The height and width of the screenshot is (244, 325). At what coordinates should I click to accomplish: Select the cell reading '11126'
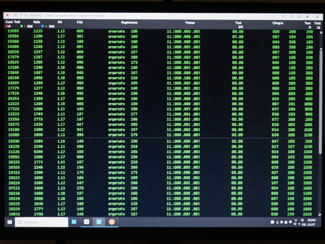pyautogui.click(x=14, y=152)
